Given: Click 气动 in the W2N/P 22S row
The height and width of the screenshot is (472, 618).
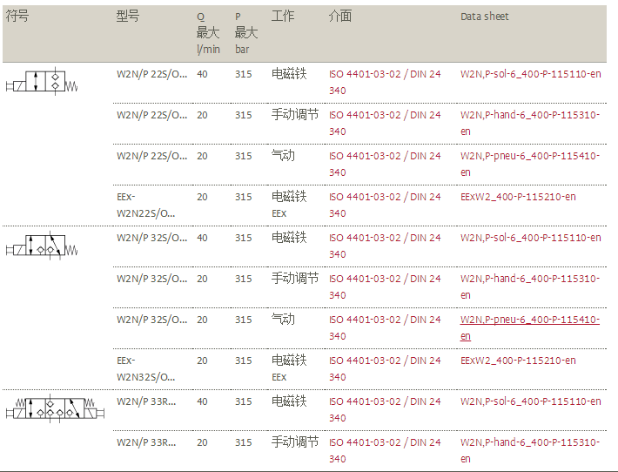Looking at the screenshot, I should [283, 156].
